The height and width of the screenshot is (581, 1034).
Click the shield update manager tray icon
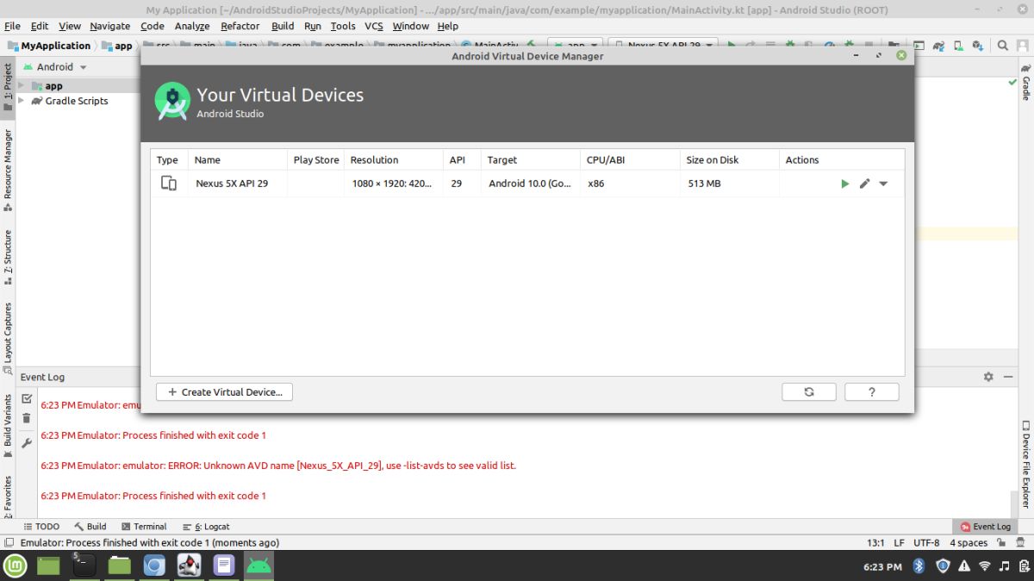click(943, 566)
